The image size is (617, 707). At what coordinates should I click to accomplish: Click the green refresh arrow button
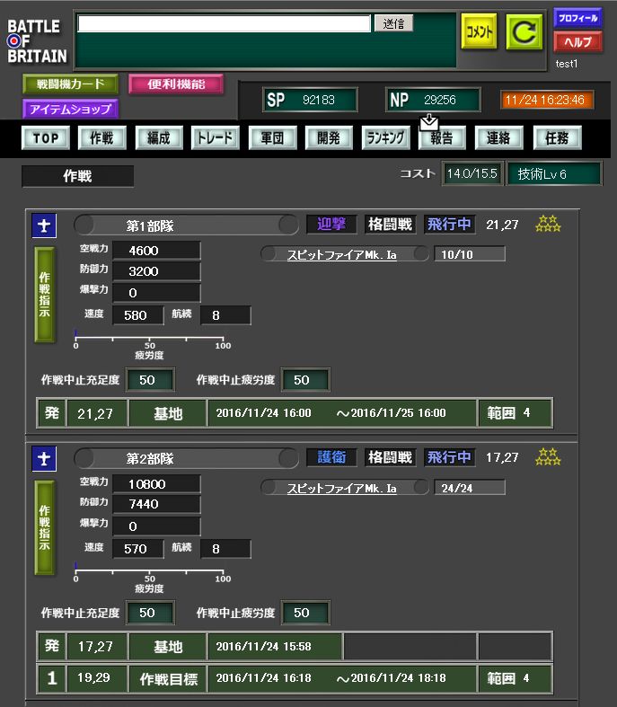click(x=524, y=31)
